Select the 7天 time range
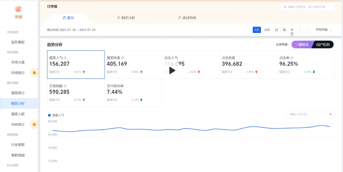This screenshot has width=343, height=172. click(257, 30)
